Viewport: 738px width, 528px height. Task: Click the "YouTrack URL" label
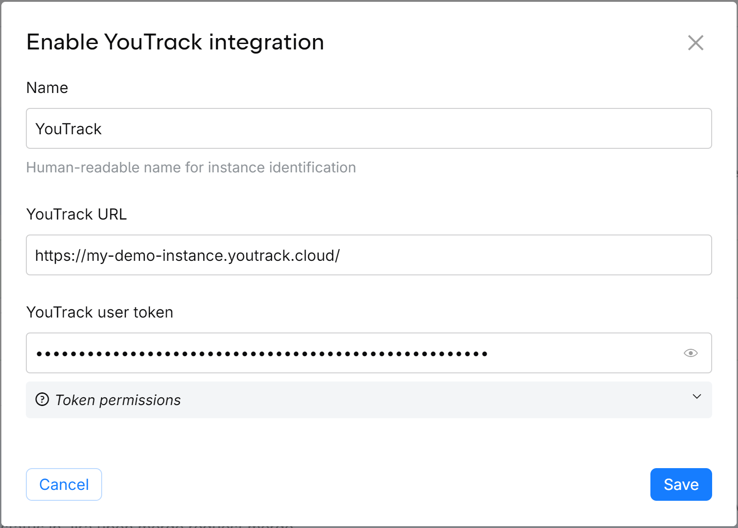(x=77, y=214)
